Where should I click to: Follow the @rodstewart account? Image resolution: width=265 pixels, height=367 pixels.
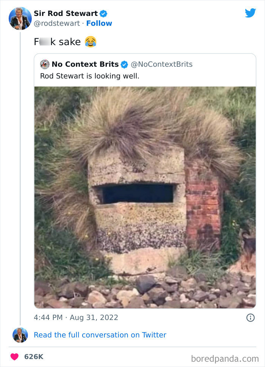point(99,24)
